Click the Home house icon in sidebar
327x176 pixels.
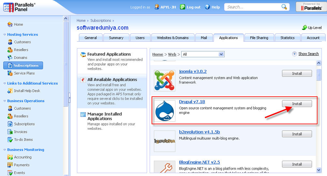10,24
